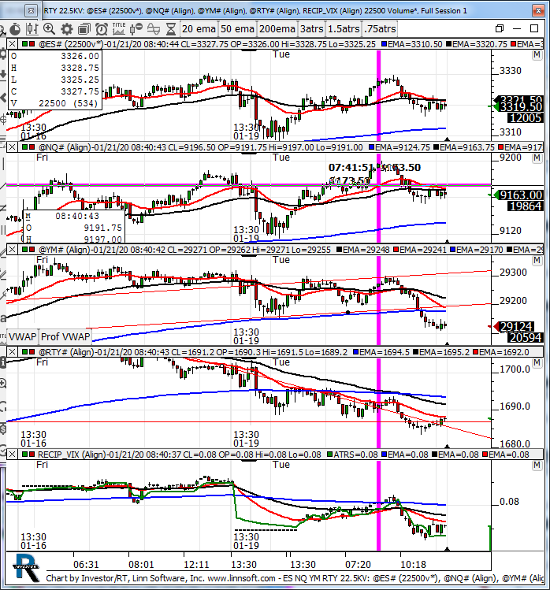Viewport: 550px width, 590px height.
Task: Select the VWAP button in YM pane
Action: [x=23, y=337]
